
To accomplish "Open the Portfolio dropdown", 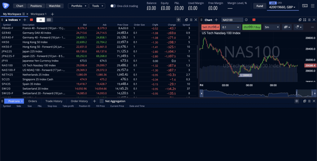I will coord(78,6).
